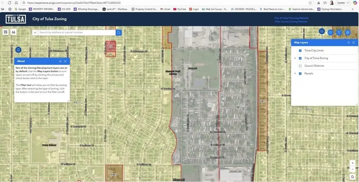Expand the City of Tulsa Zoning layer
This screenshot has height=182, width=359.
[x=295, y=58]
